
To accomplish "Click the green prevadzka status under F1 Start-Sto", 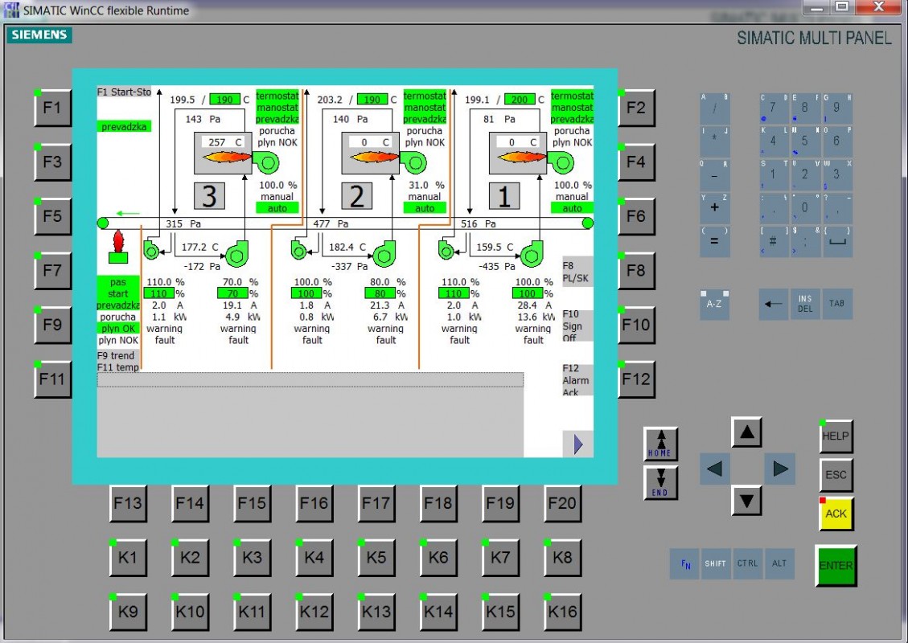I will click(x=124, y=126).
